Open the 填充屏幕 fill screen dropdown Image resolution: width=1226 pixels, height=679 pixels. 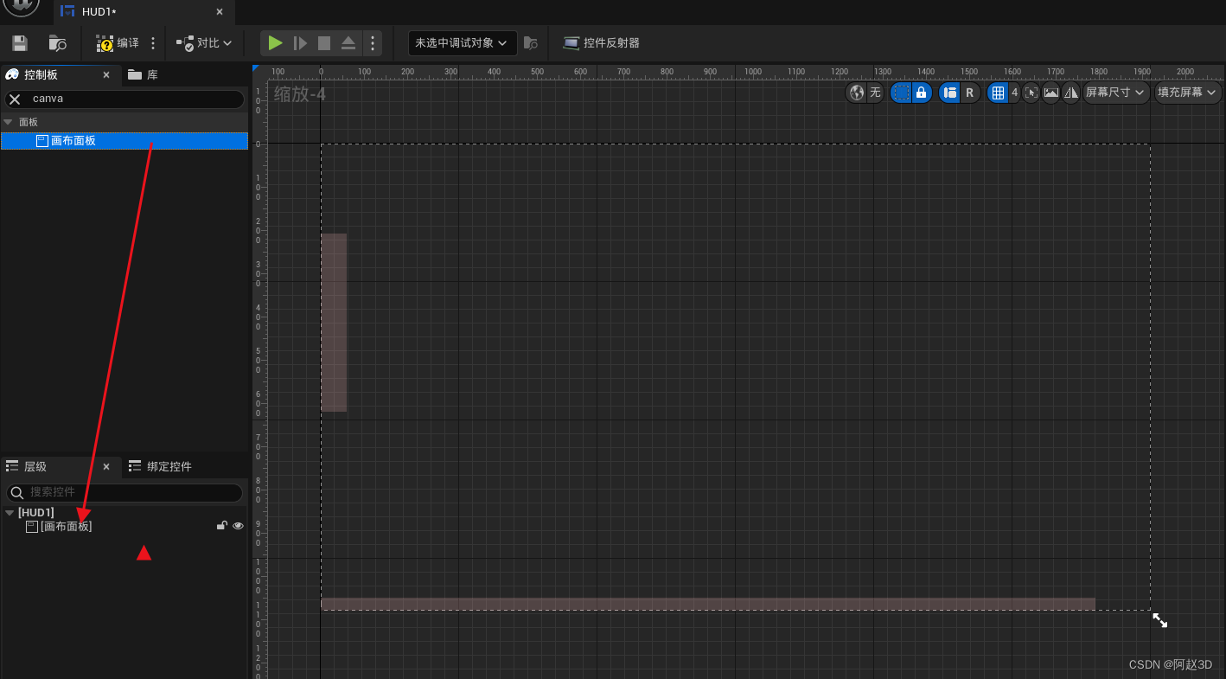[x=1188, y=93]
